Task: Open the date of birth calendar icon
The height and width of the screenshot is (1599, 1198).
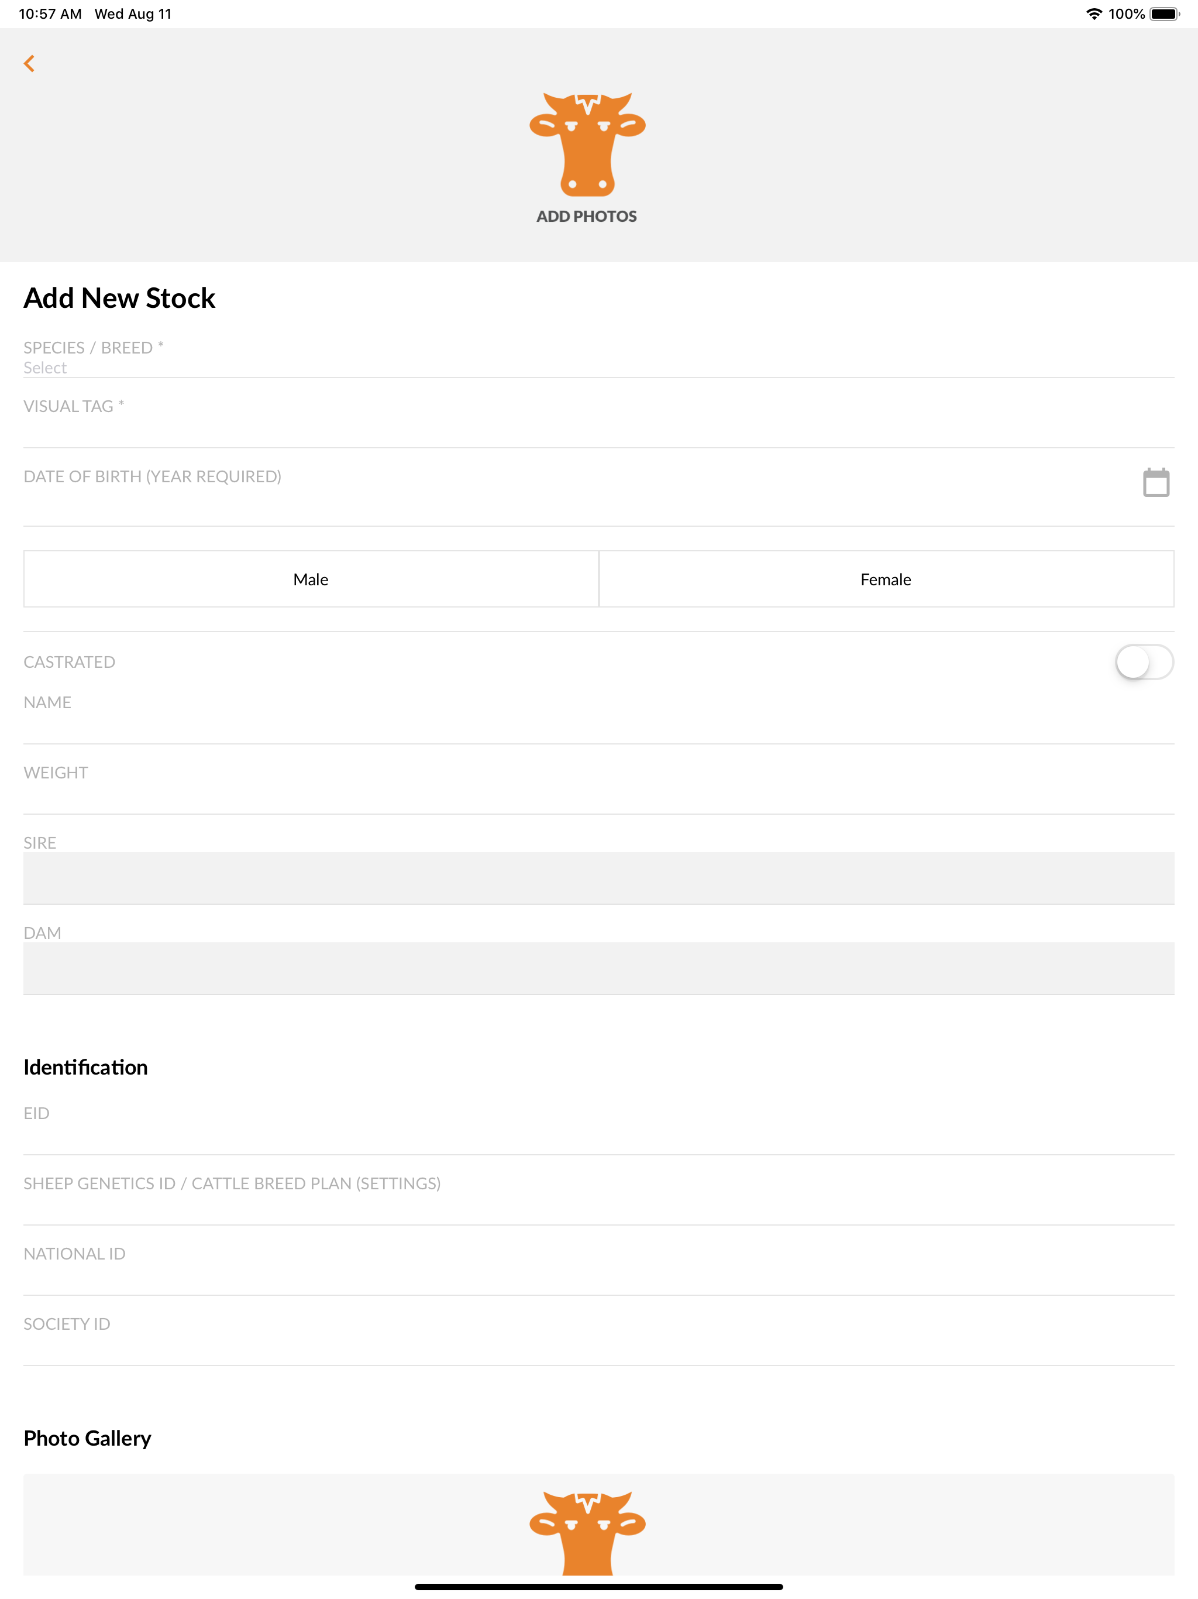Action: [x=1156, y=482]
